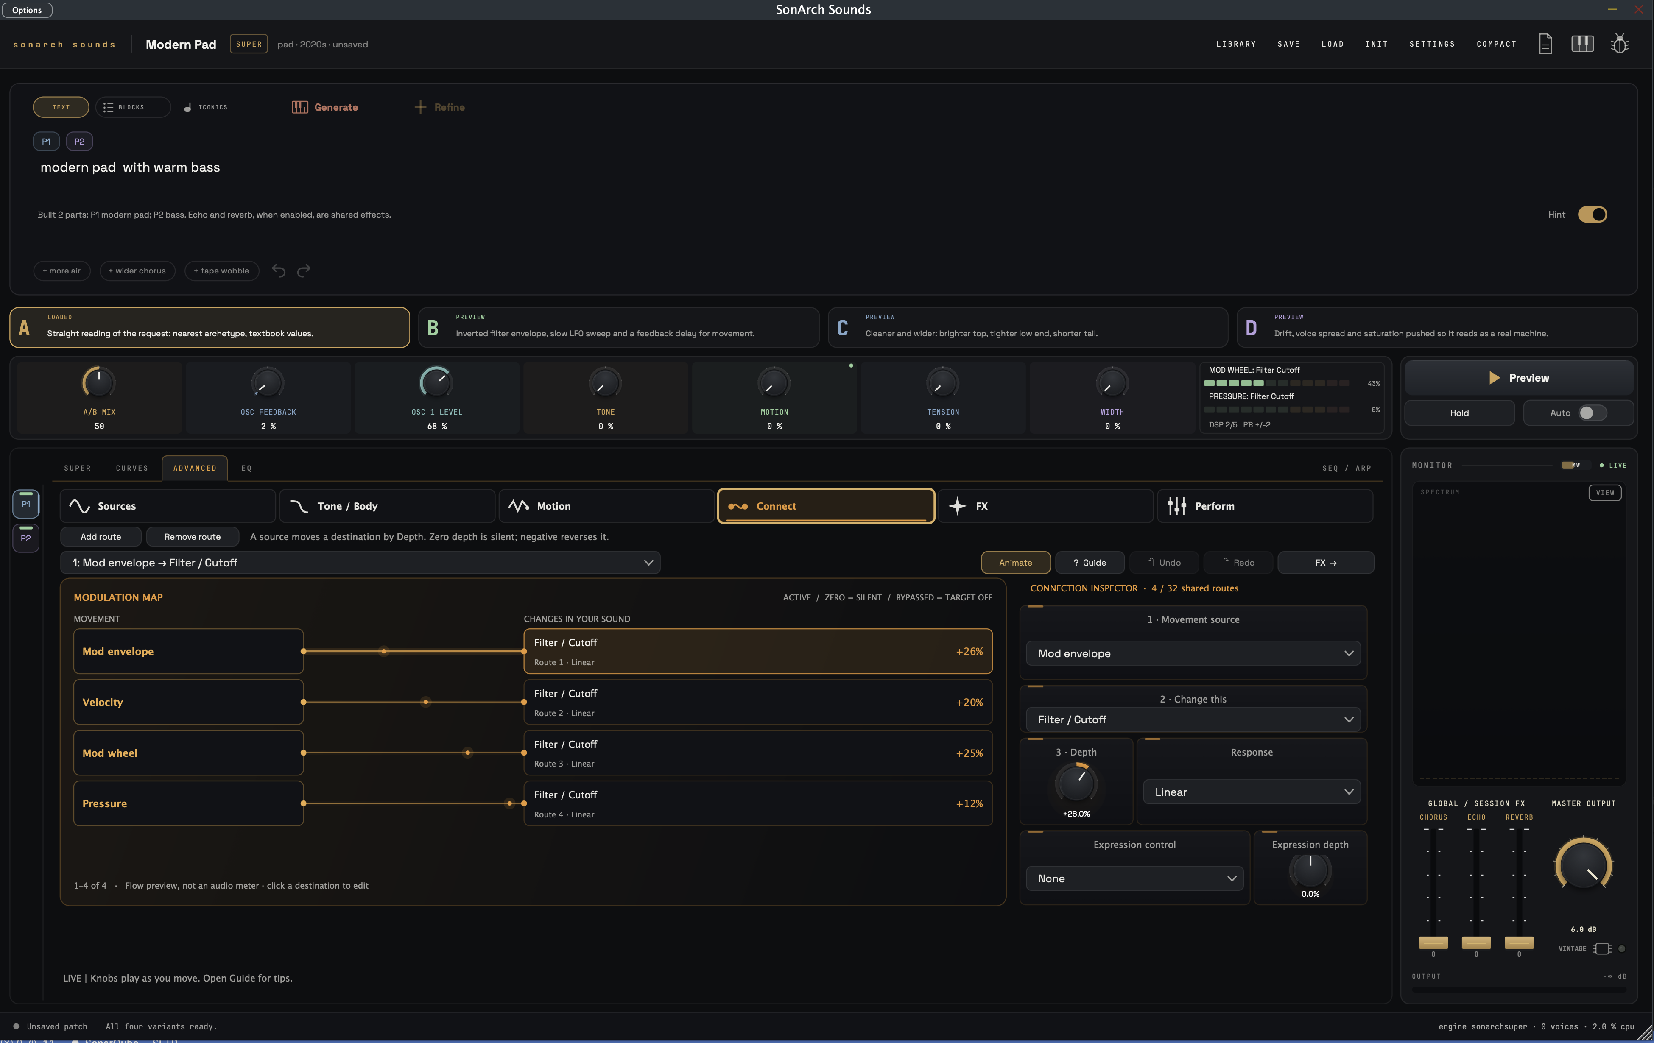Viewport: 1654px width, 1043px height.
Task: Select Route 3 Mod wheel destination row
Action: pyautogui.click(x=757, y=753)
